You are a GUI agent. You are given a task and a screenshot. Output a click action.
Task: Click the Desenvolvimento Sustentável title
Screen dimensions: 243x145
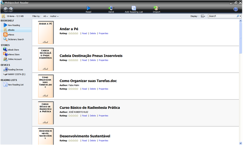(x=85, y=136)
